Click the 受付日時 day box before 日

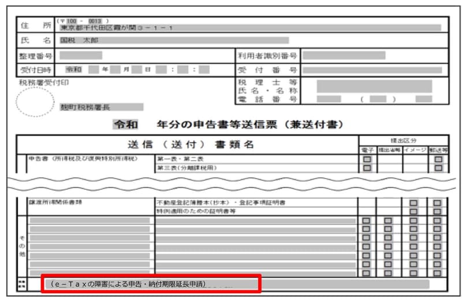pyautogui.click(x=137, y=70)
